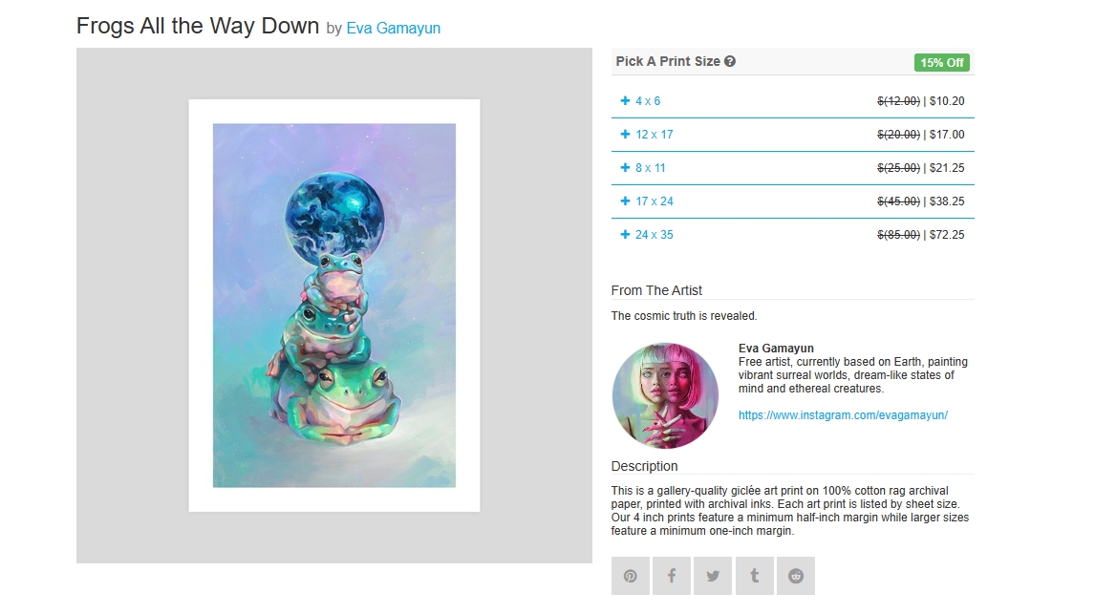The image size is (1095, 614).
Task: Click the print size help question icon
Action: pyautogui.click(x=730, y=61)
